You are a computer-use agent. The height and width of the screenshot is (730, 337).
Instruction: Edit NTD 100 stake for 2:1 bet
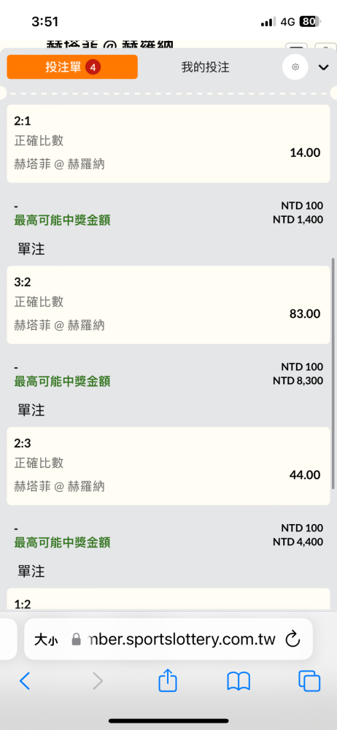coord(302,205)
